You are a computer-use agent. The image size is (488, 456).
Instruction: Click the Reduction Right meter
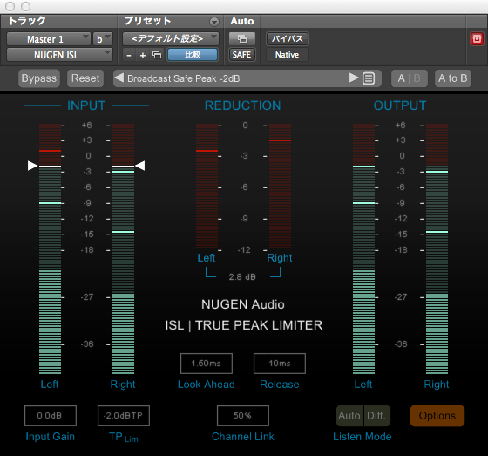280,186
